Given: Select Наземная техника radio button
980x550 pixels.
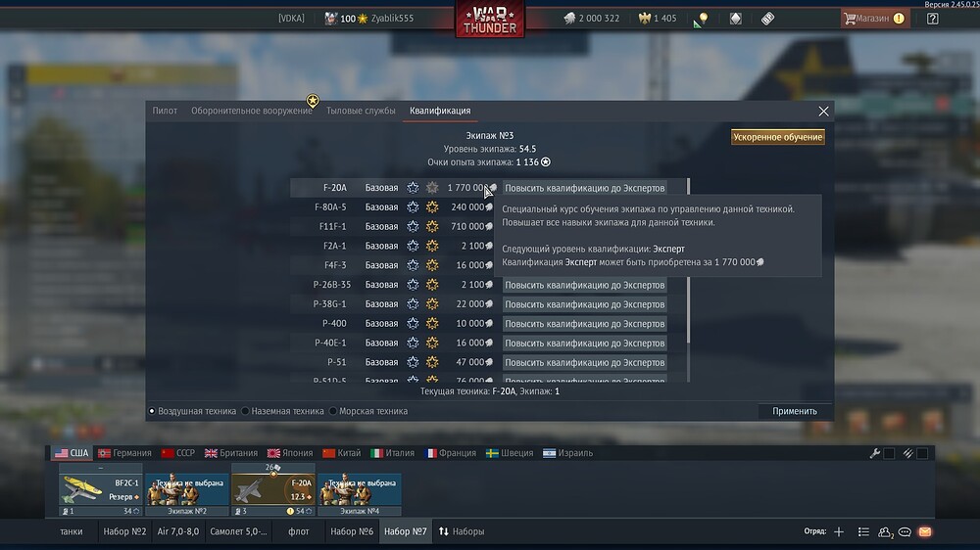Looking at the screenshot, I should coord(246,411).
